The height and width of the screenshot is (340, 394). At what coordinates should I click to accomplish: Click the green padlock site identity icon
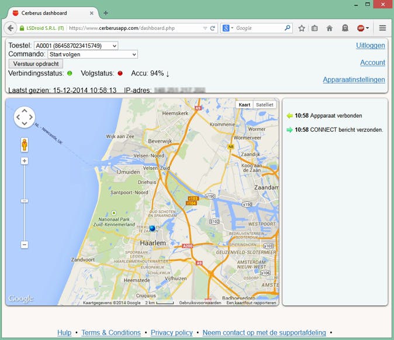click(x=22, y=28)
